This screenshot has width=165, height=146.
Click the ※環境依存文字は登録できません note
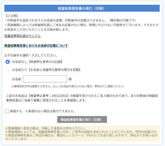68,86
